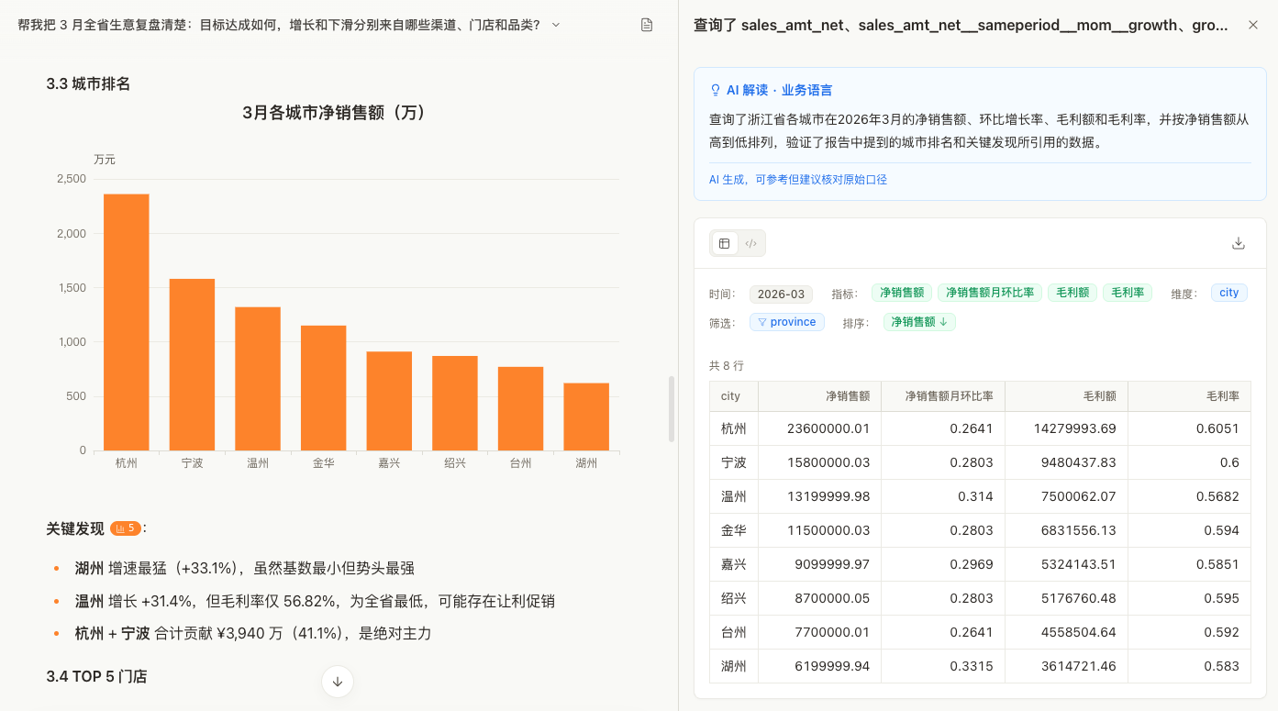Click the 宁波 bar in chart
Image resolution: width=1278 pixels, height=711 pixels.
(x=192, y=365)
